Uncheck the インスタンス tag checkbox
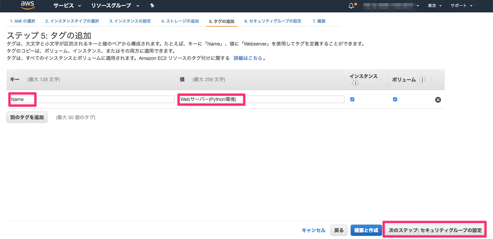The width and height of the screenshot is (493, 239). [352, 99]
